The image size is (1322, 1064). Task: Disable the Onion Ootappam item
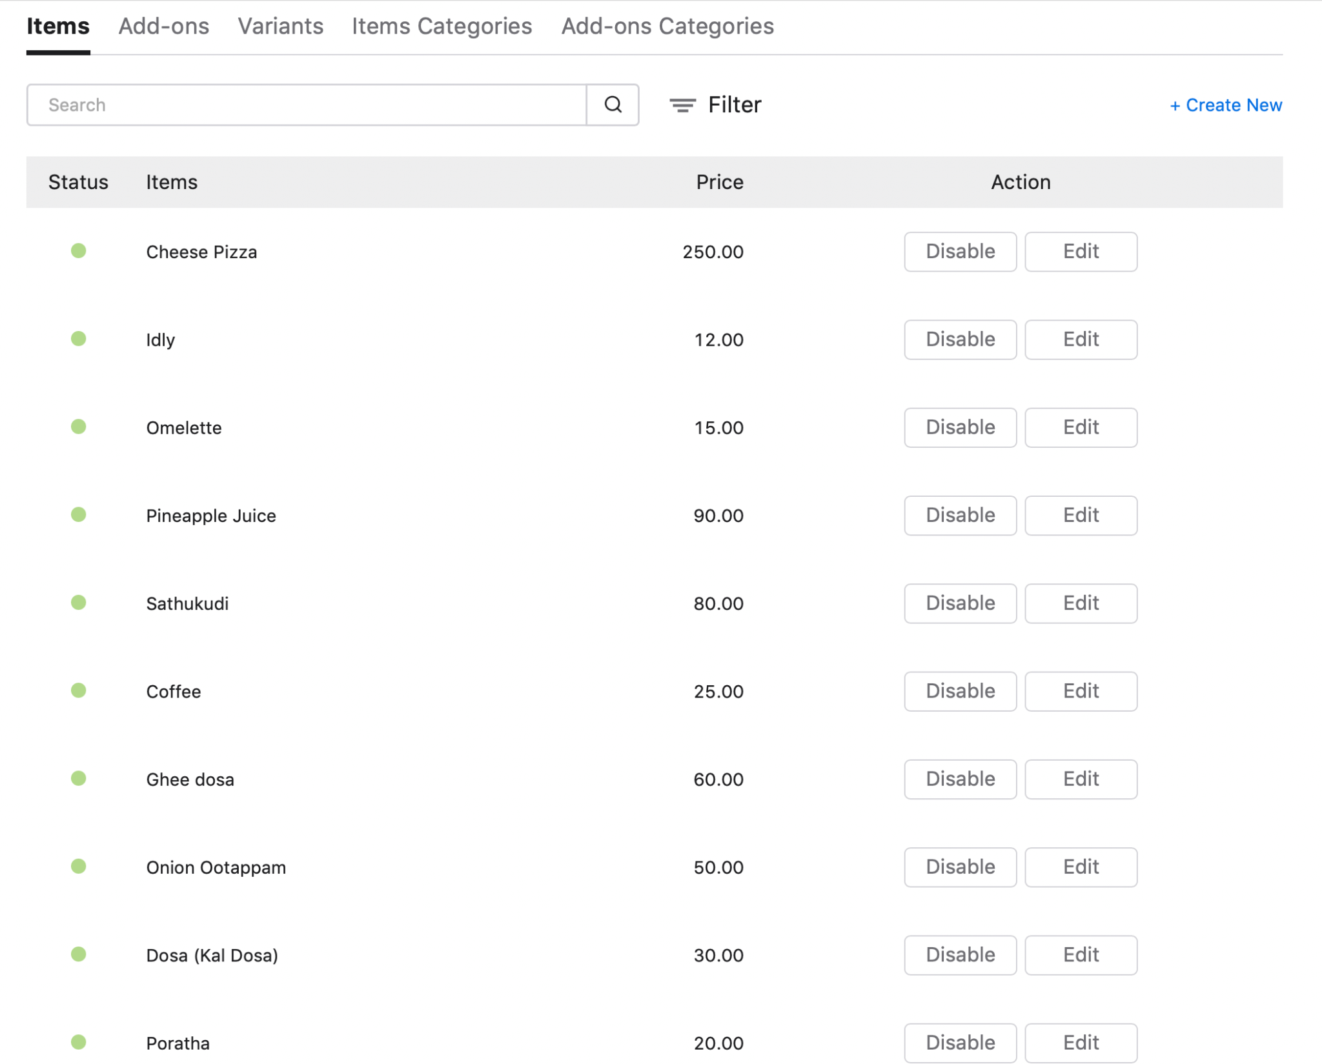tap(960, 867)
